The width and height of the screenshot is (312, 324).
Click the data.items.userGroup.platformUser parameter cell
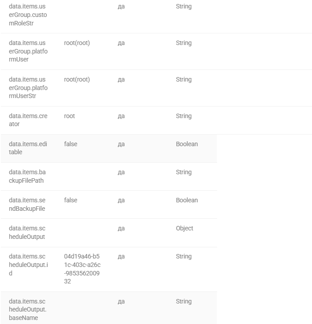coord(28,51)
